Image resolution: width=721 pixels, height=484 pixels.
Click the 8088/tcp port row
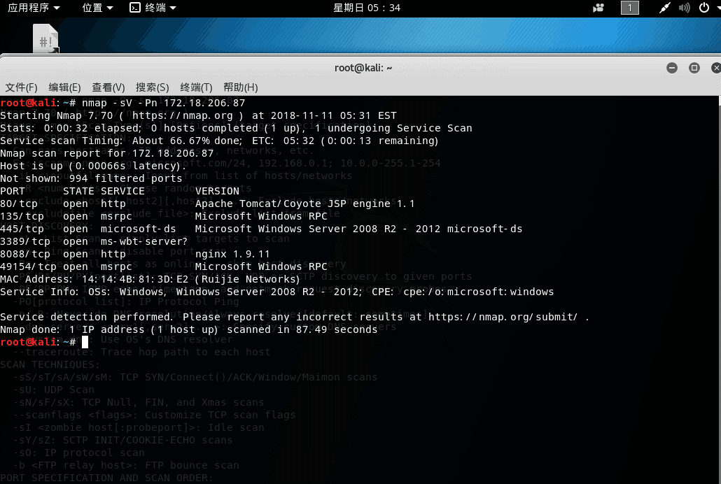click(135, 254)
